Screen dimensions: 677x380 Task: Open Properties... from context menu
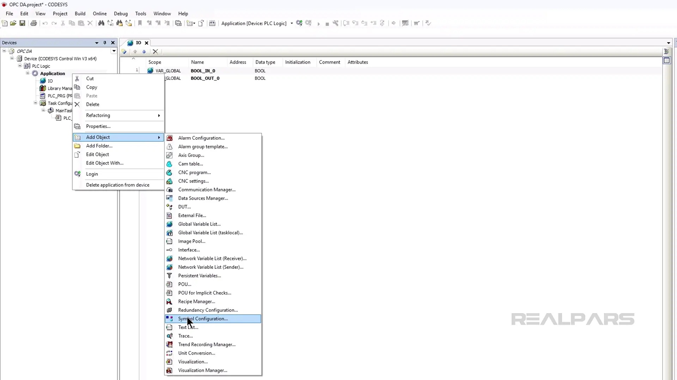click(x=118, y=126)
